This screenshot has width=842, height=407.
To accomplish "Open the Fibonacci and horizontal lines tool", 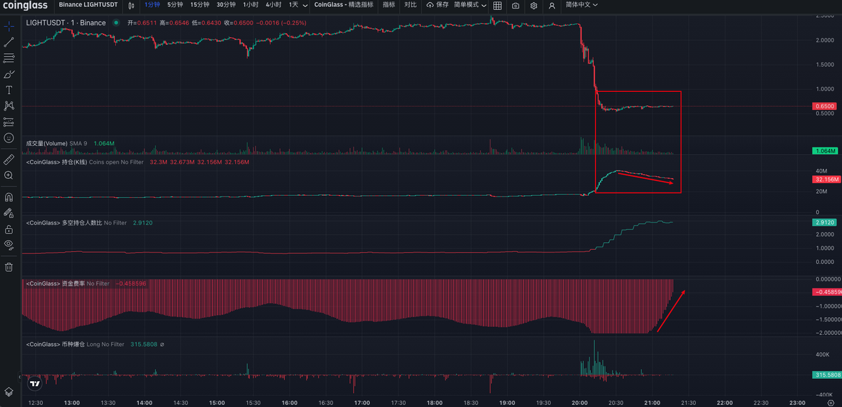I will click(9, 58).
